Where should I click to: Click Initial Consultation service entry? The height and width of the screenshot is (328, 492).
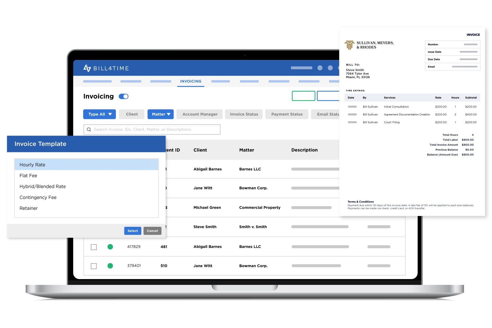[396, 107]
